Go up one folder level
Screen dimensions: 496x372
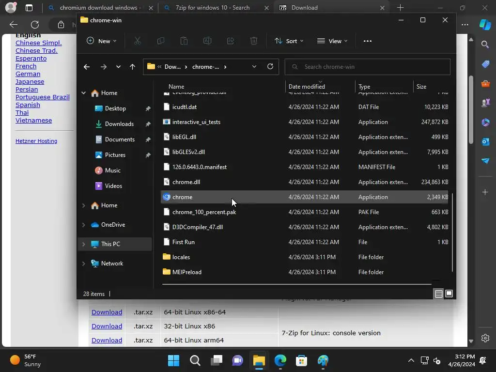(x=132, y=67)
